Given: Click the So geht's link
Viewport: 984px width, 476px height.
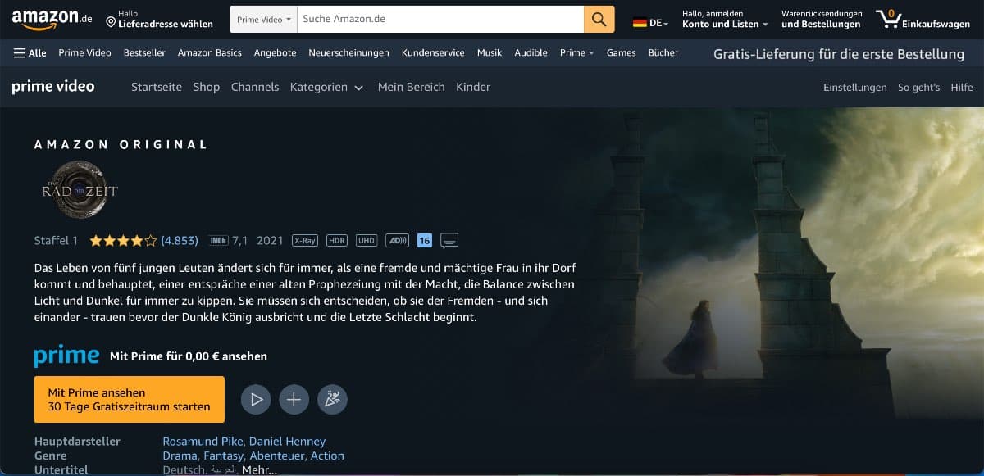Looking at the screenshot, I should 918,87.
